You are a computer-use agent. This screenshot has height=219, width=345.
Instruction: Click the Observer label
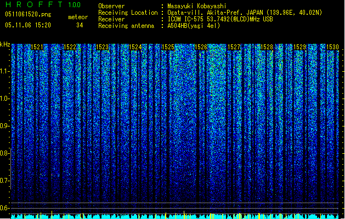point(111,6)
